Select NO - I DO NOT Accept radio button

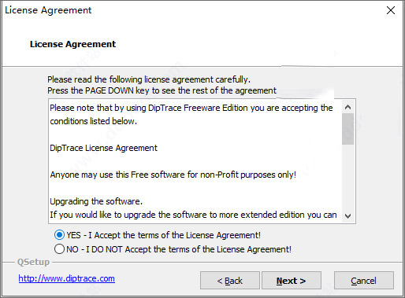[59, 248]
